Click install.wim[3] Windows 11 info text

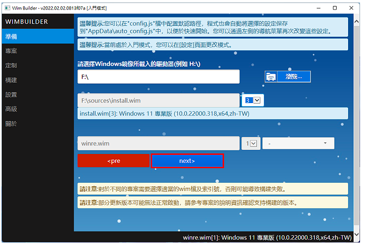[x=165, y=114]
